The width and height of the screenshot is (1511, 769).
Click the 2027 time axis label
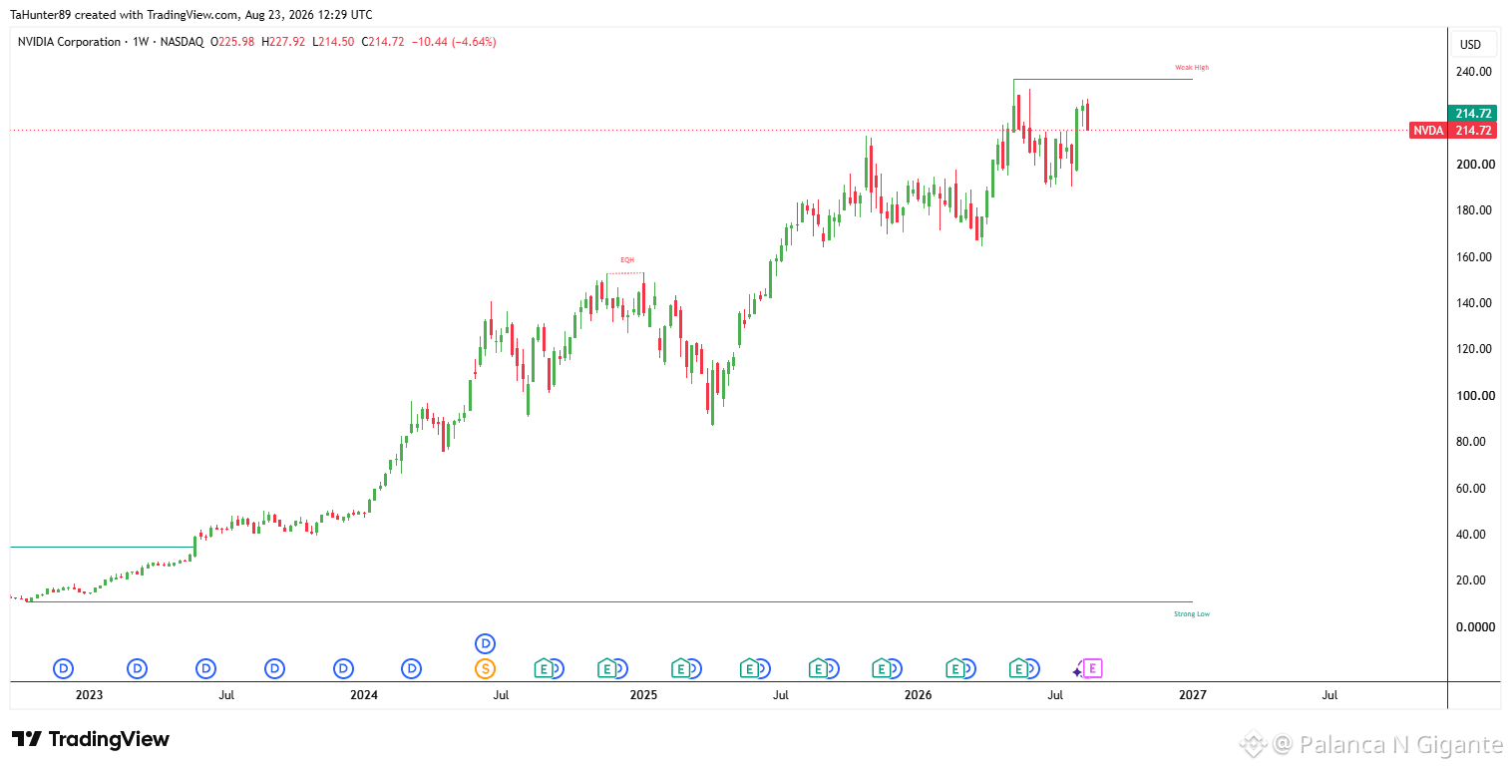pyautogui.click(x=1193, y=695)
